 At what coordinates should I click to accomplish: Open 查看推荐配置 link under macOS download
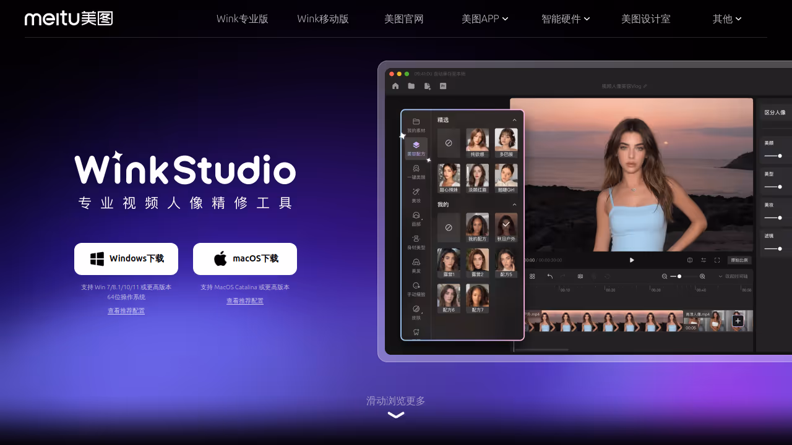[x=245, y=301]
